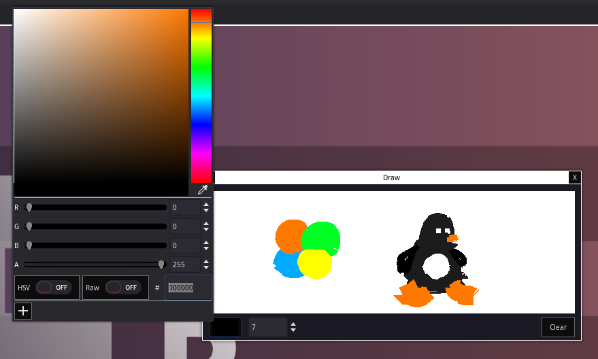Click the Clear button in Draw window

tap(558, 327)
